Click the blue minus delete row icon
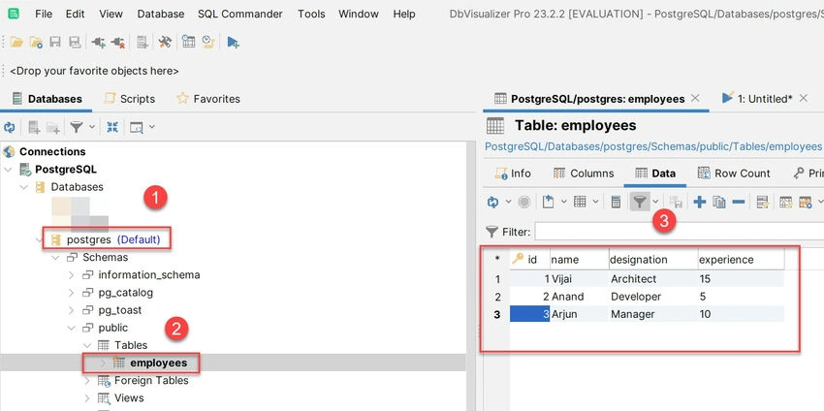The image size is (824, 411). click(x=739, y=202)
